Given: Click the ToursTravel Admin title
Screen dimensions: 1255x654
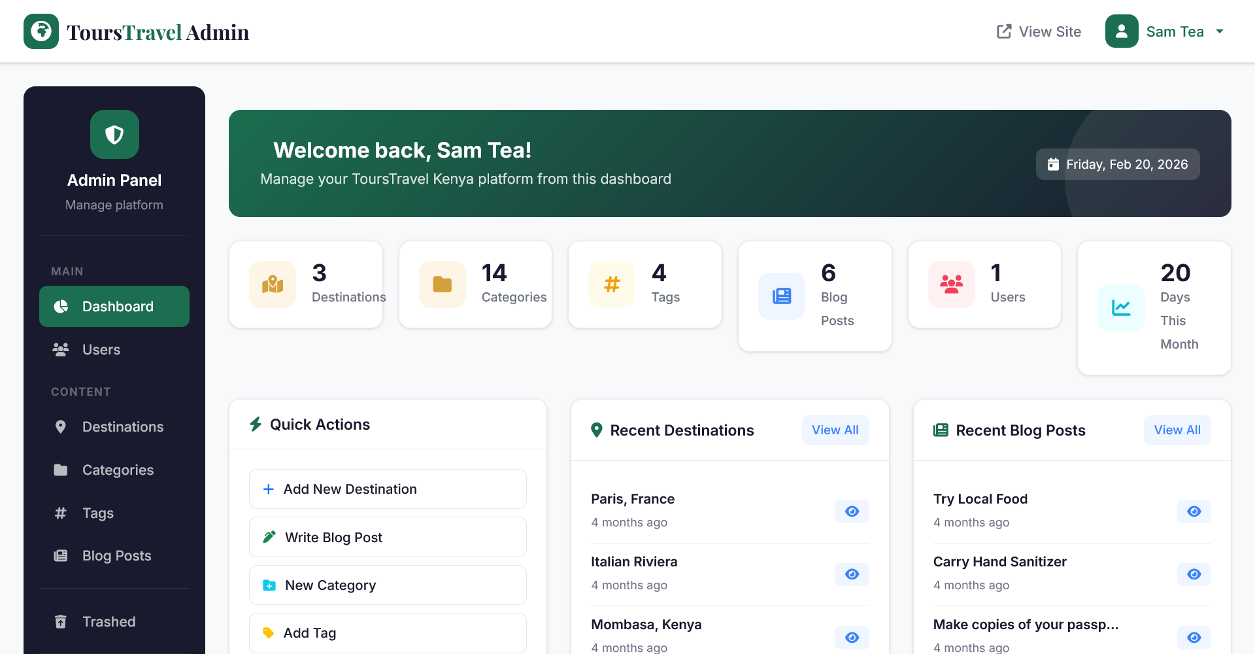Looking at the screenshot, I should pos(158,32).
